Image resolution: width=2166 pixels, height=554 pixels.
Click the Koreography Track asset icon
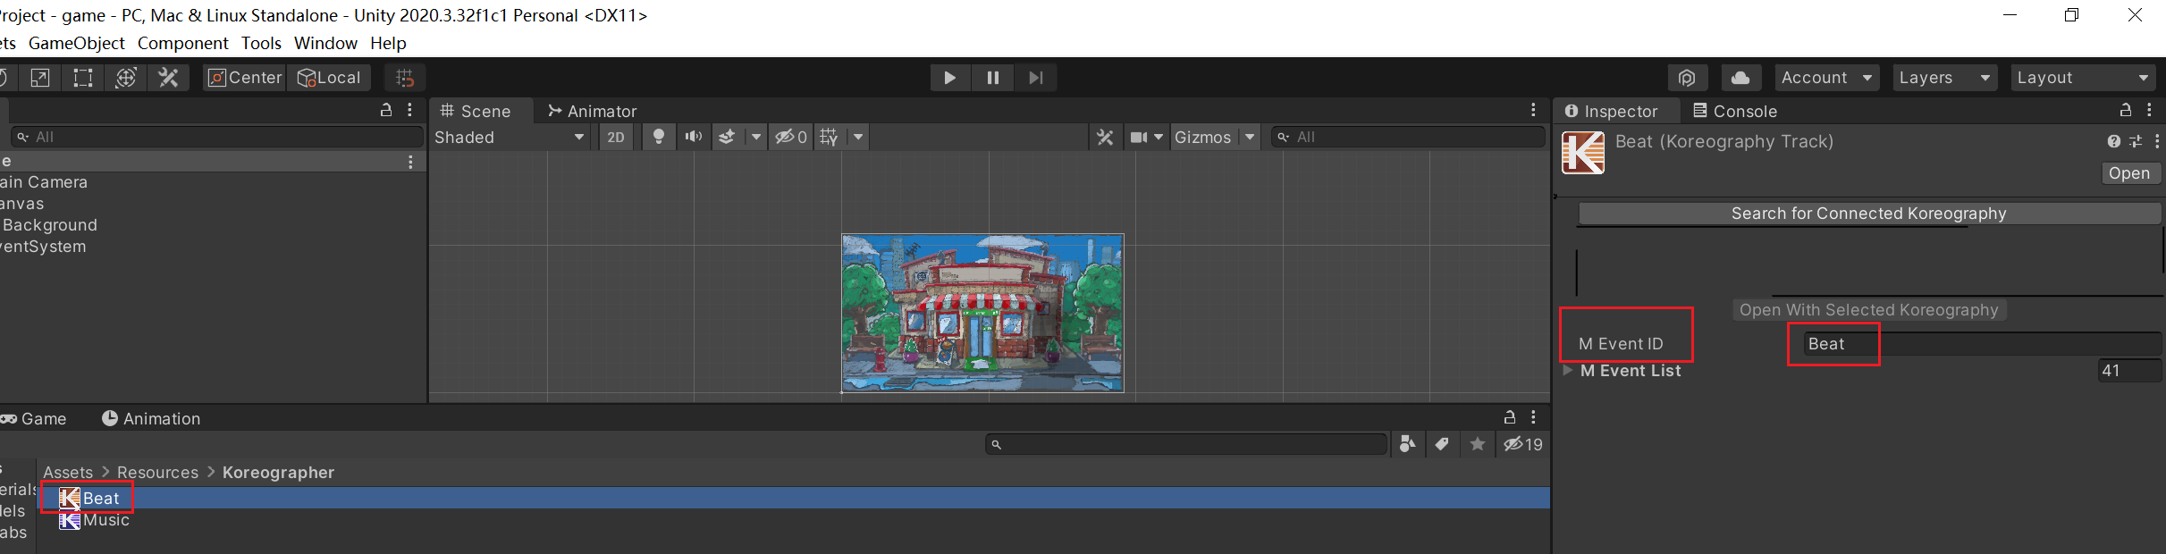(x=1583, y=153)
